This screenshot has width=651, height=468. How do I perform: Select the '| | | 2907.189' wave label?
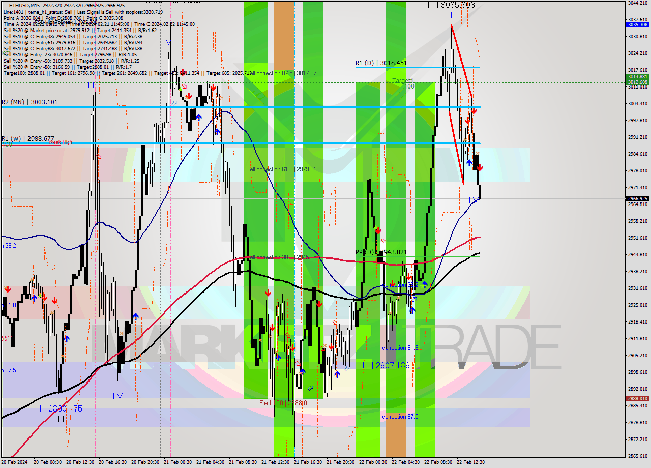pyautogui.click(x=386, y=365)
